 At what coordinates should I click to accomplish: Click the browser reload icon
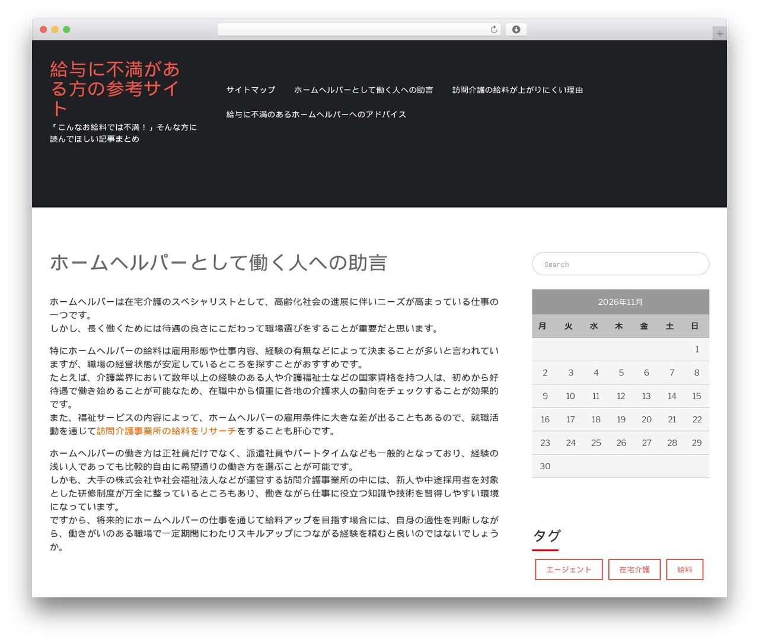[493, 30]
